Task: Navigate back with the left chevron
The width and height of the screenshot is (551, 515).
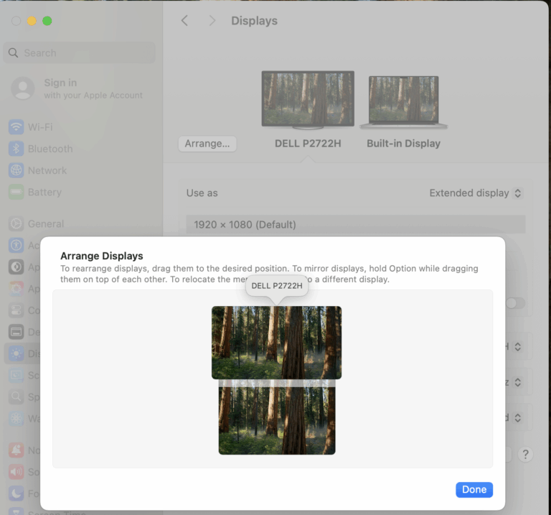Action: (x=184, y=21)
